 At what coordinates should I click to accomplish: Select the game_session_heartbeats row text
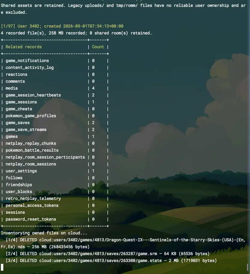(x=33, y=95)
